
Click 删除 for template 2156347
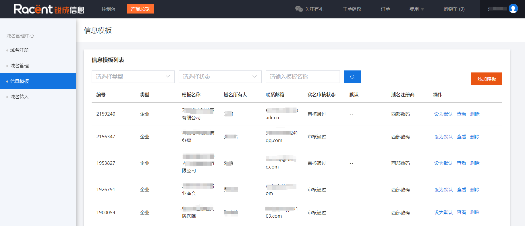coord(475,137)
